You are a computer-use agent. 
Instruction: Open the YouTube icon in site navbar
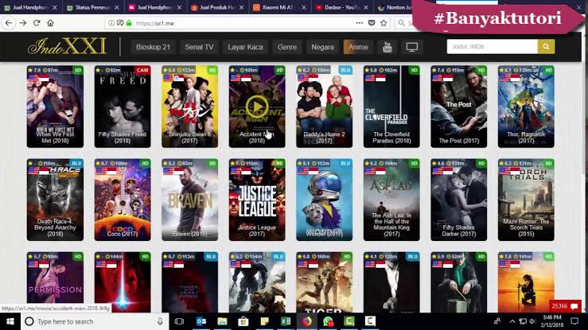(387, 47)
